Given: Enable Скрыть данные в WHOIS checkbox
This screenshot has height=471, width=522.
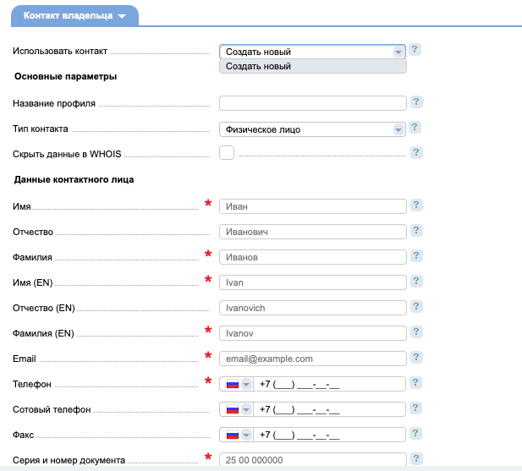Looking at the screenshot, I should 227,153.
